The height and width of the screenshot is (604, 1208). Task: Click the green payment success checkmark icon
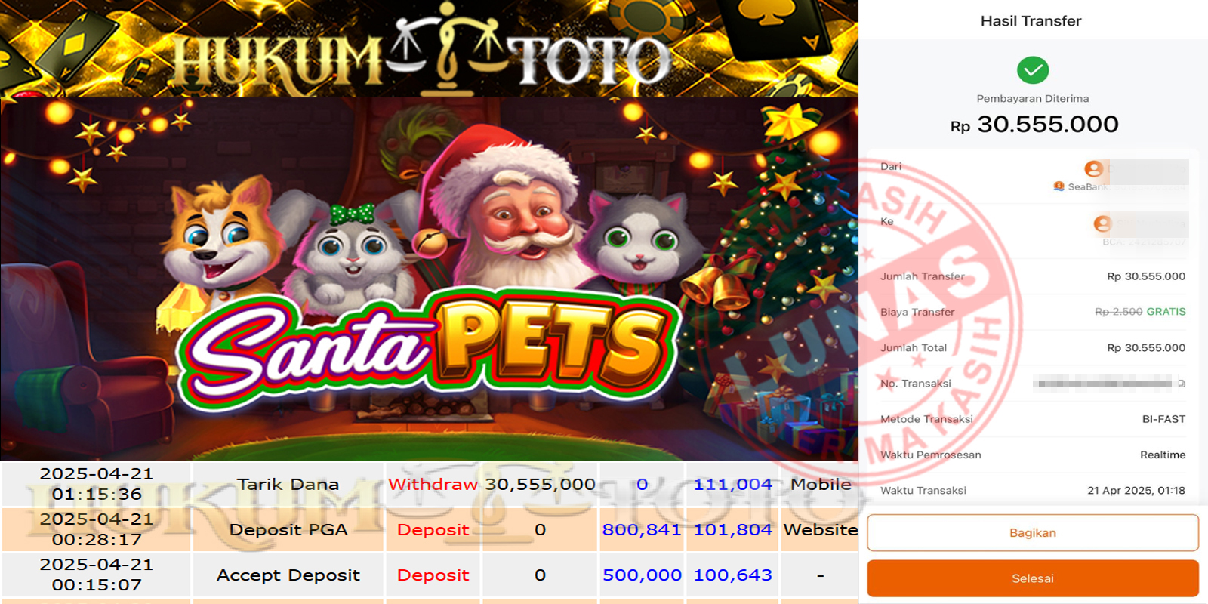click(1033, 70)
